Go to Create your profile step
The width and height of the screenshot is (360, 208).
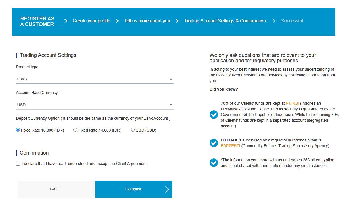[91, 21]
